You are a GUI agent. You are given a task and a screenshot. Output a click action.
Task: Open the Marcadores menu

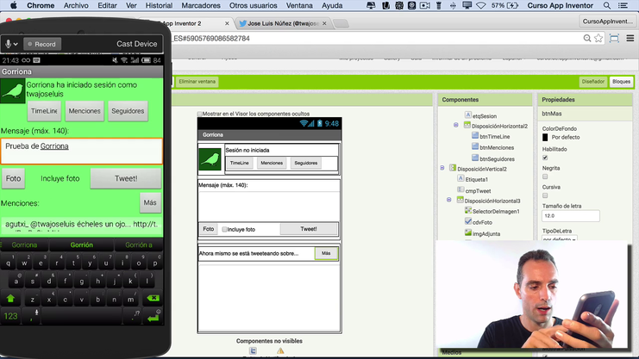[x=201, y=5]
